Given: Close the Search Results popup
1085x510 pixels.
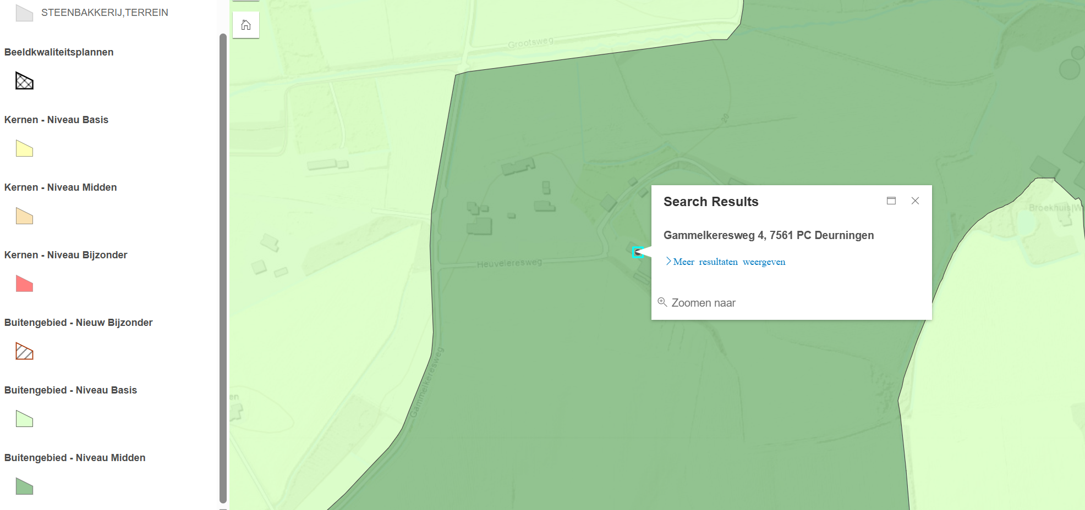Looking at the screenshot, I should click(x=916, y=201).
